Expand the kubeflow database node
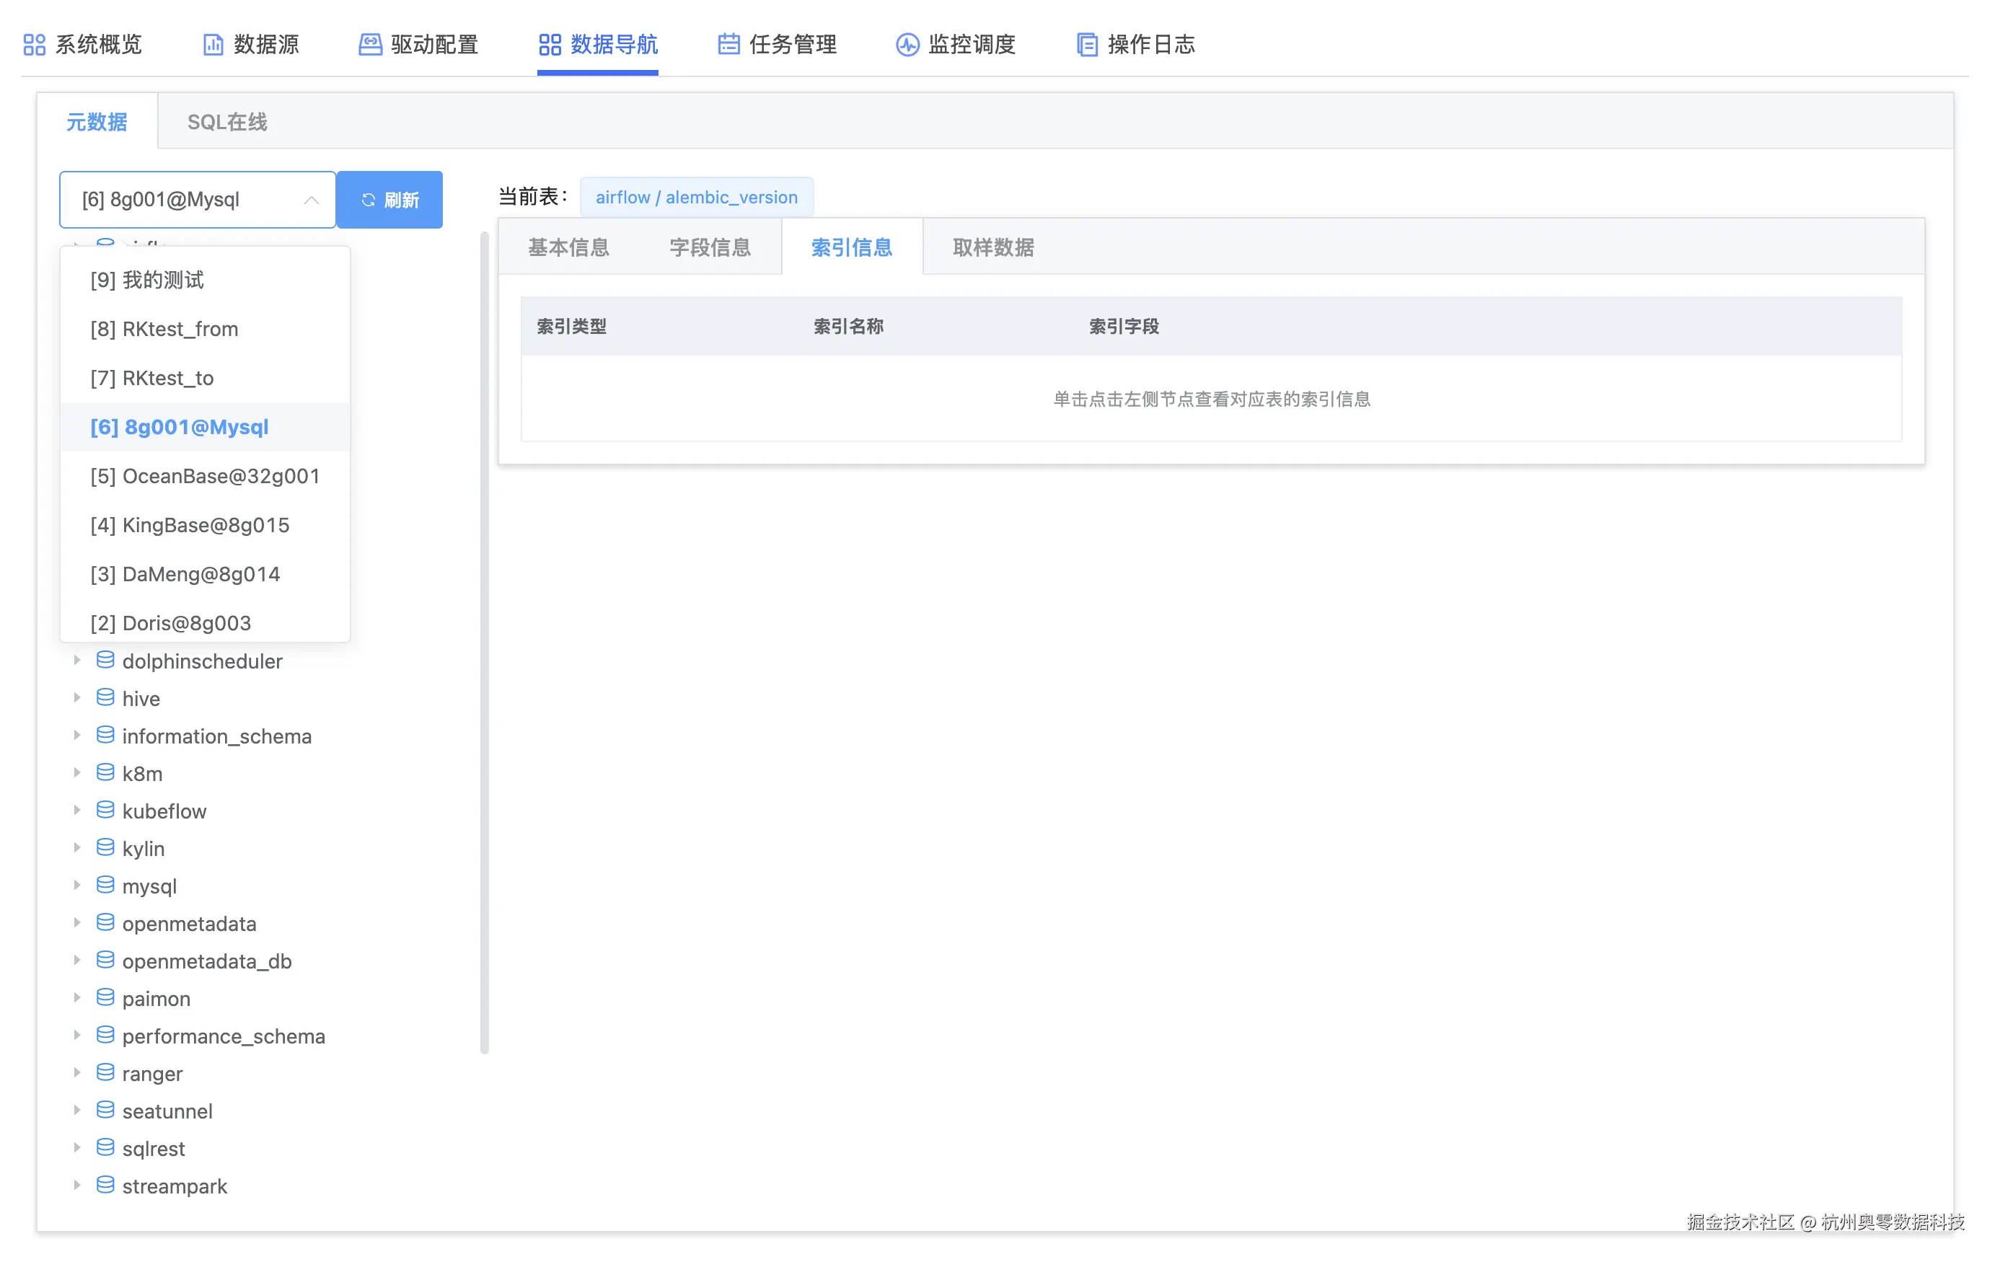1995x1262 pixels. pyautogui.click(x=77, y=811)
